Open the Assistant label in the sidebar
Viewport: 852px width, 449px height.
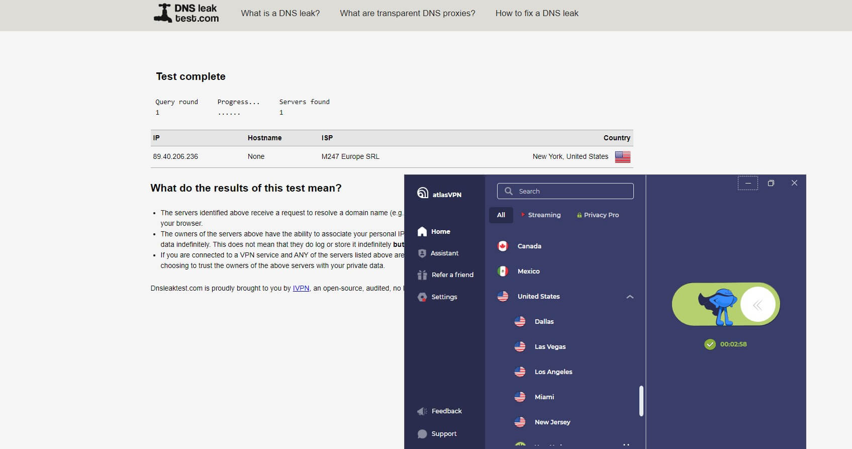click(444, 253)
